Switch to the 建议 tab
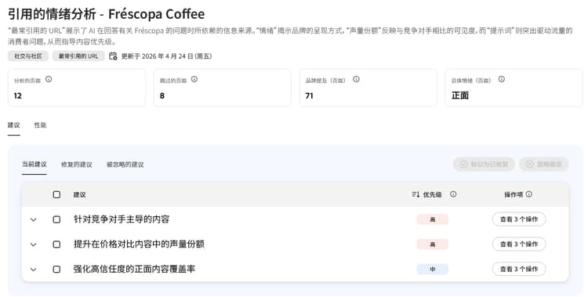The width and height of the screenshot is (588, 297). [14, 125]
